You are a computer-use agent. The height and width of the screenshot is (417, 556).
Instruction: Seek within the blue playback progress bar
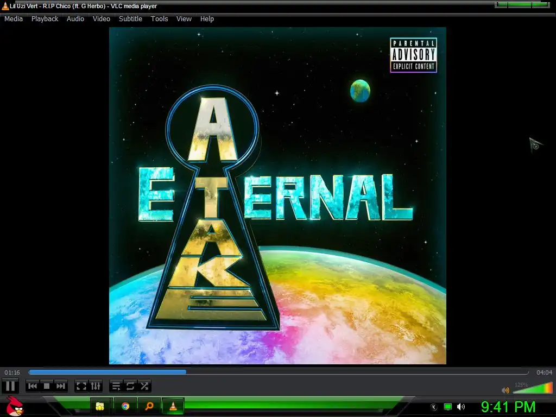pos(279,372)
